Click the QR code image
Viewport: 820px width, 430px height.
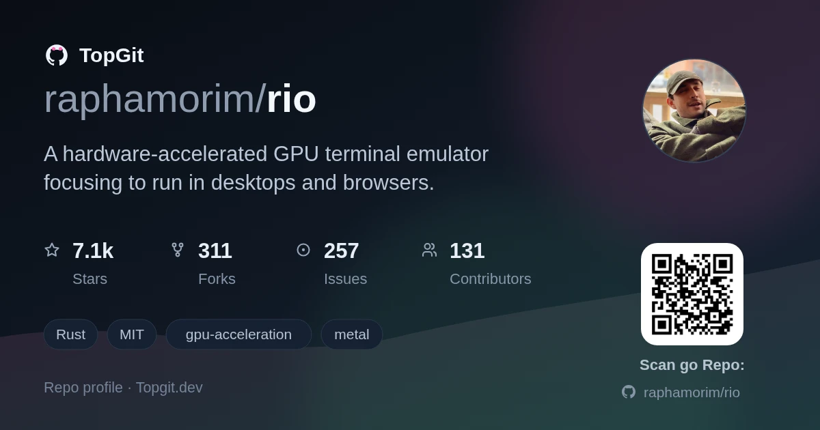[x=692, y=294]
